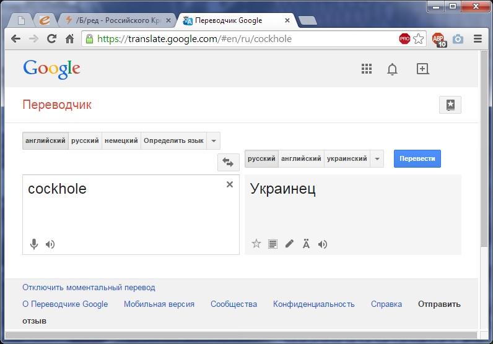Open Справка help link

386,304
